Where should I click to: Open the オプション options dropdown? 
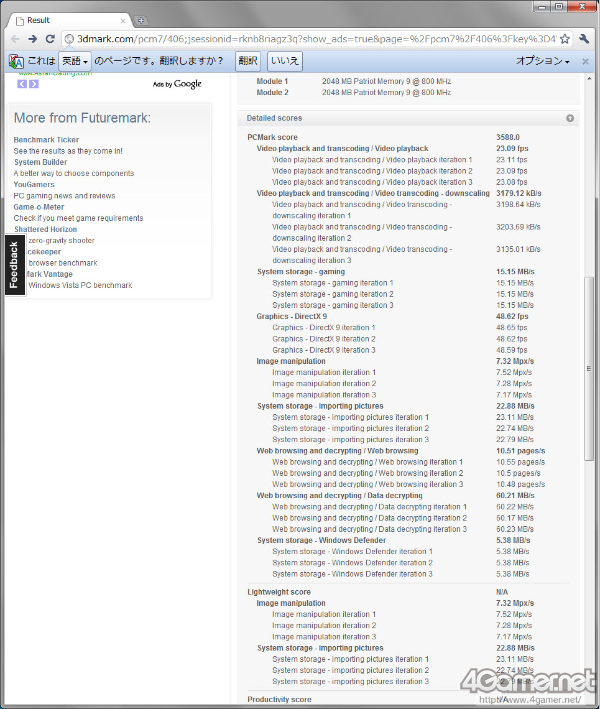[x=543, y=61]
